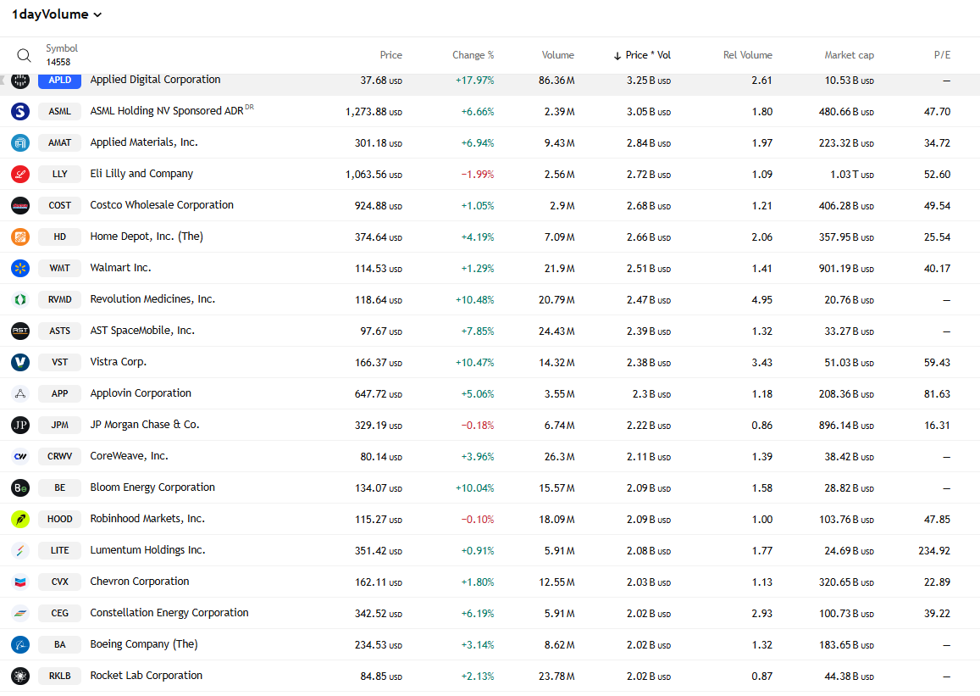980x696 pixels.
Task: Click the Vistra logo icon
Action: [20, 362]
